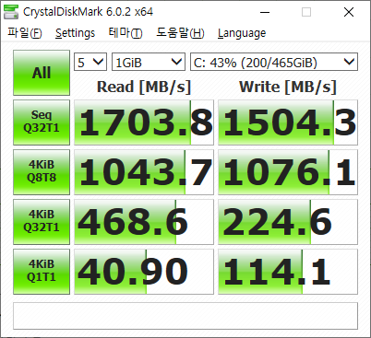This screenshot has width=371, height=338.
Task: Click the CrystalDiskMark title bar icon
Action: click(x=11, y=12)
